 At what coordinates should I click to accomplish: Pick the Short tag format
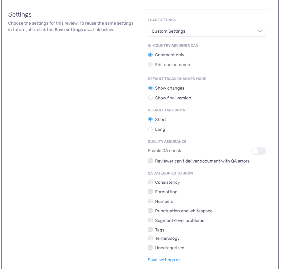coord(150,119)
